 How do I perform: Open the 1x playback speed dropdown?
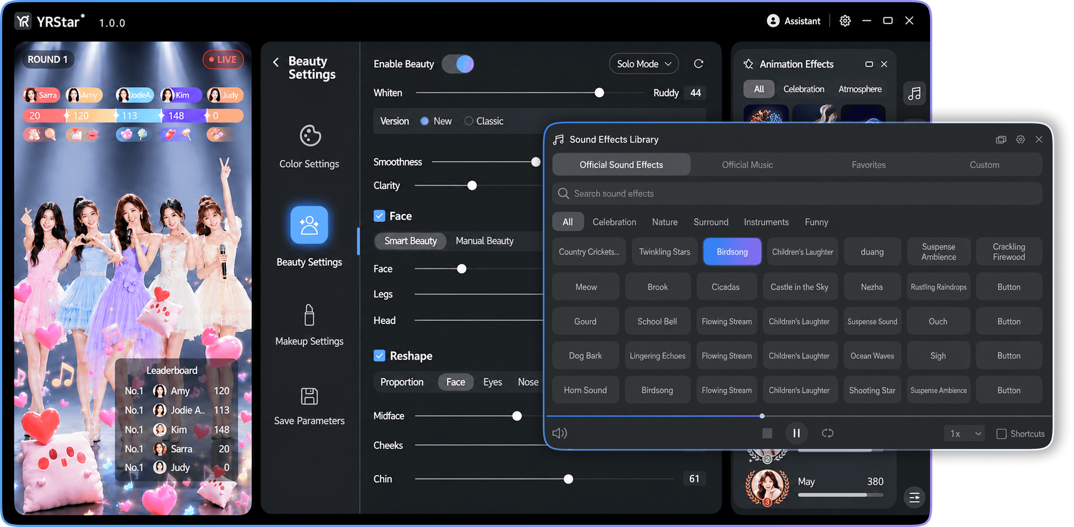pos(964,433)
